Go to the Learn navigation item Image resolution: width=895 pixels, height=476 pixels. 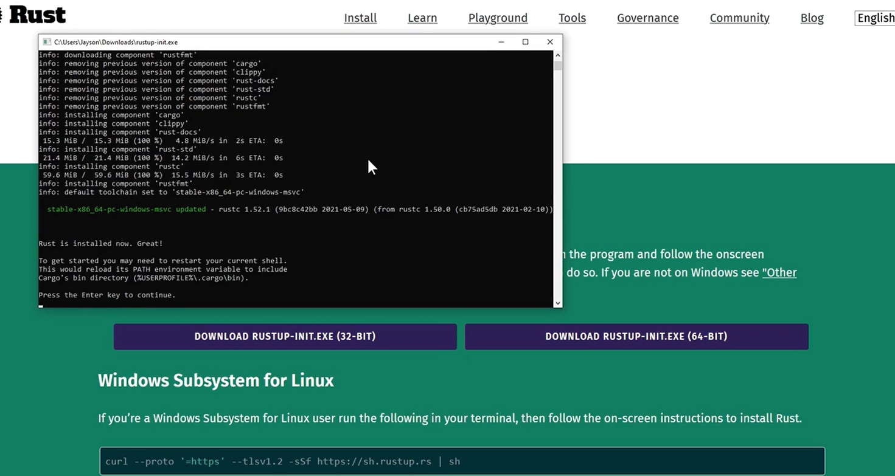[x=422, y=18]
